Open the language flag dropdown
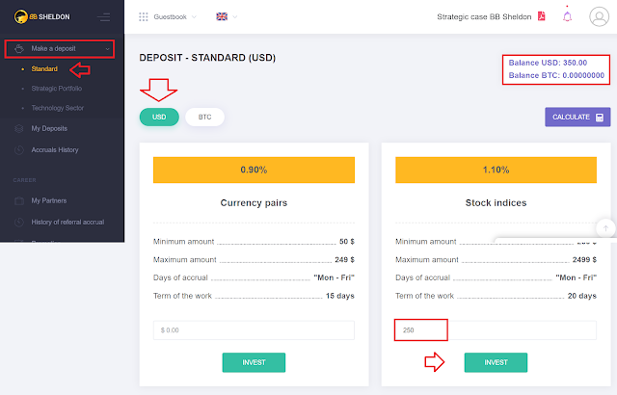The image size is (617, 395). [x=227, y=17]
